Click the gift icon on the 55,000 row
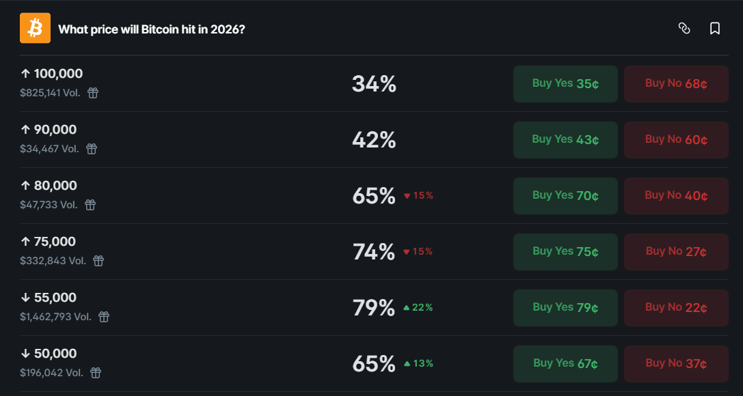This screenshot has height=396, width=743. [103, 317]
